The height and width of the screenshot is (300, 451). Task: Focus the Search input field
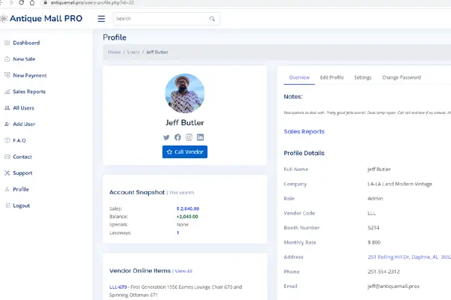[167, 19]
